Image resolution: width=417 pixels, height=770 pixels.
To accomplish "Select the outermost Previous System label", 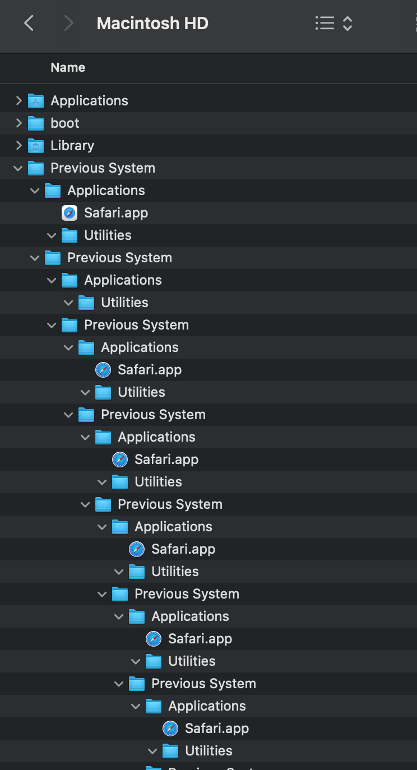I will pyautogui.click(x=103, y=168).
